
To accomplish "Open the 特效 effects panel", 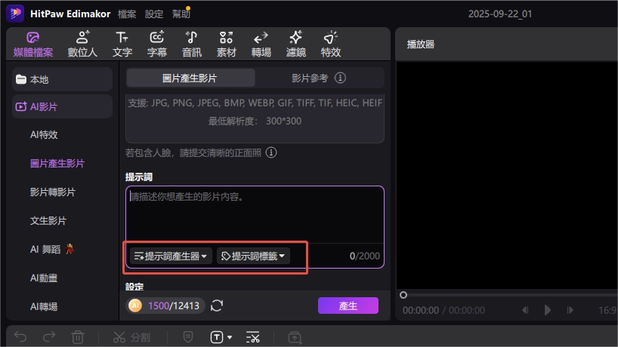I will [331, 45].
